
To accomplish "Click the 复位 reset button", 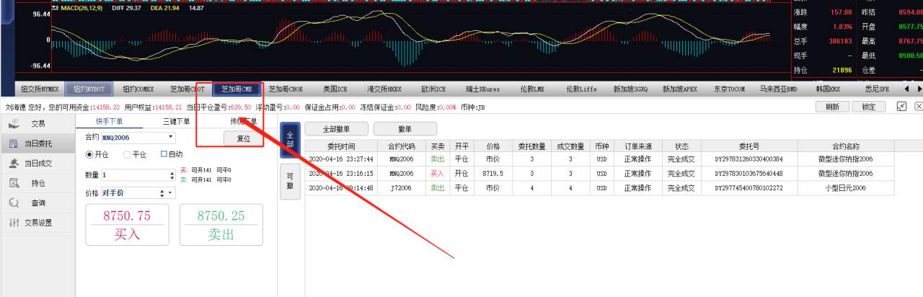I will click(243, 138).
